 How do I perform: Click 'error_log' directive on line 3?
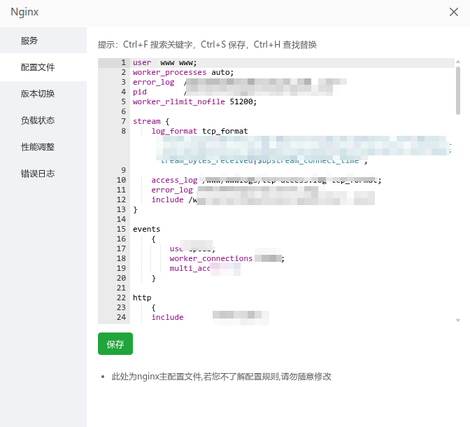coord(153,82)
